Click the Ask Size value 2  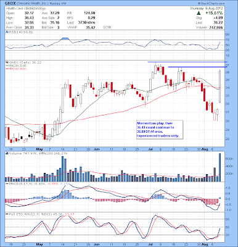(59, 18)
